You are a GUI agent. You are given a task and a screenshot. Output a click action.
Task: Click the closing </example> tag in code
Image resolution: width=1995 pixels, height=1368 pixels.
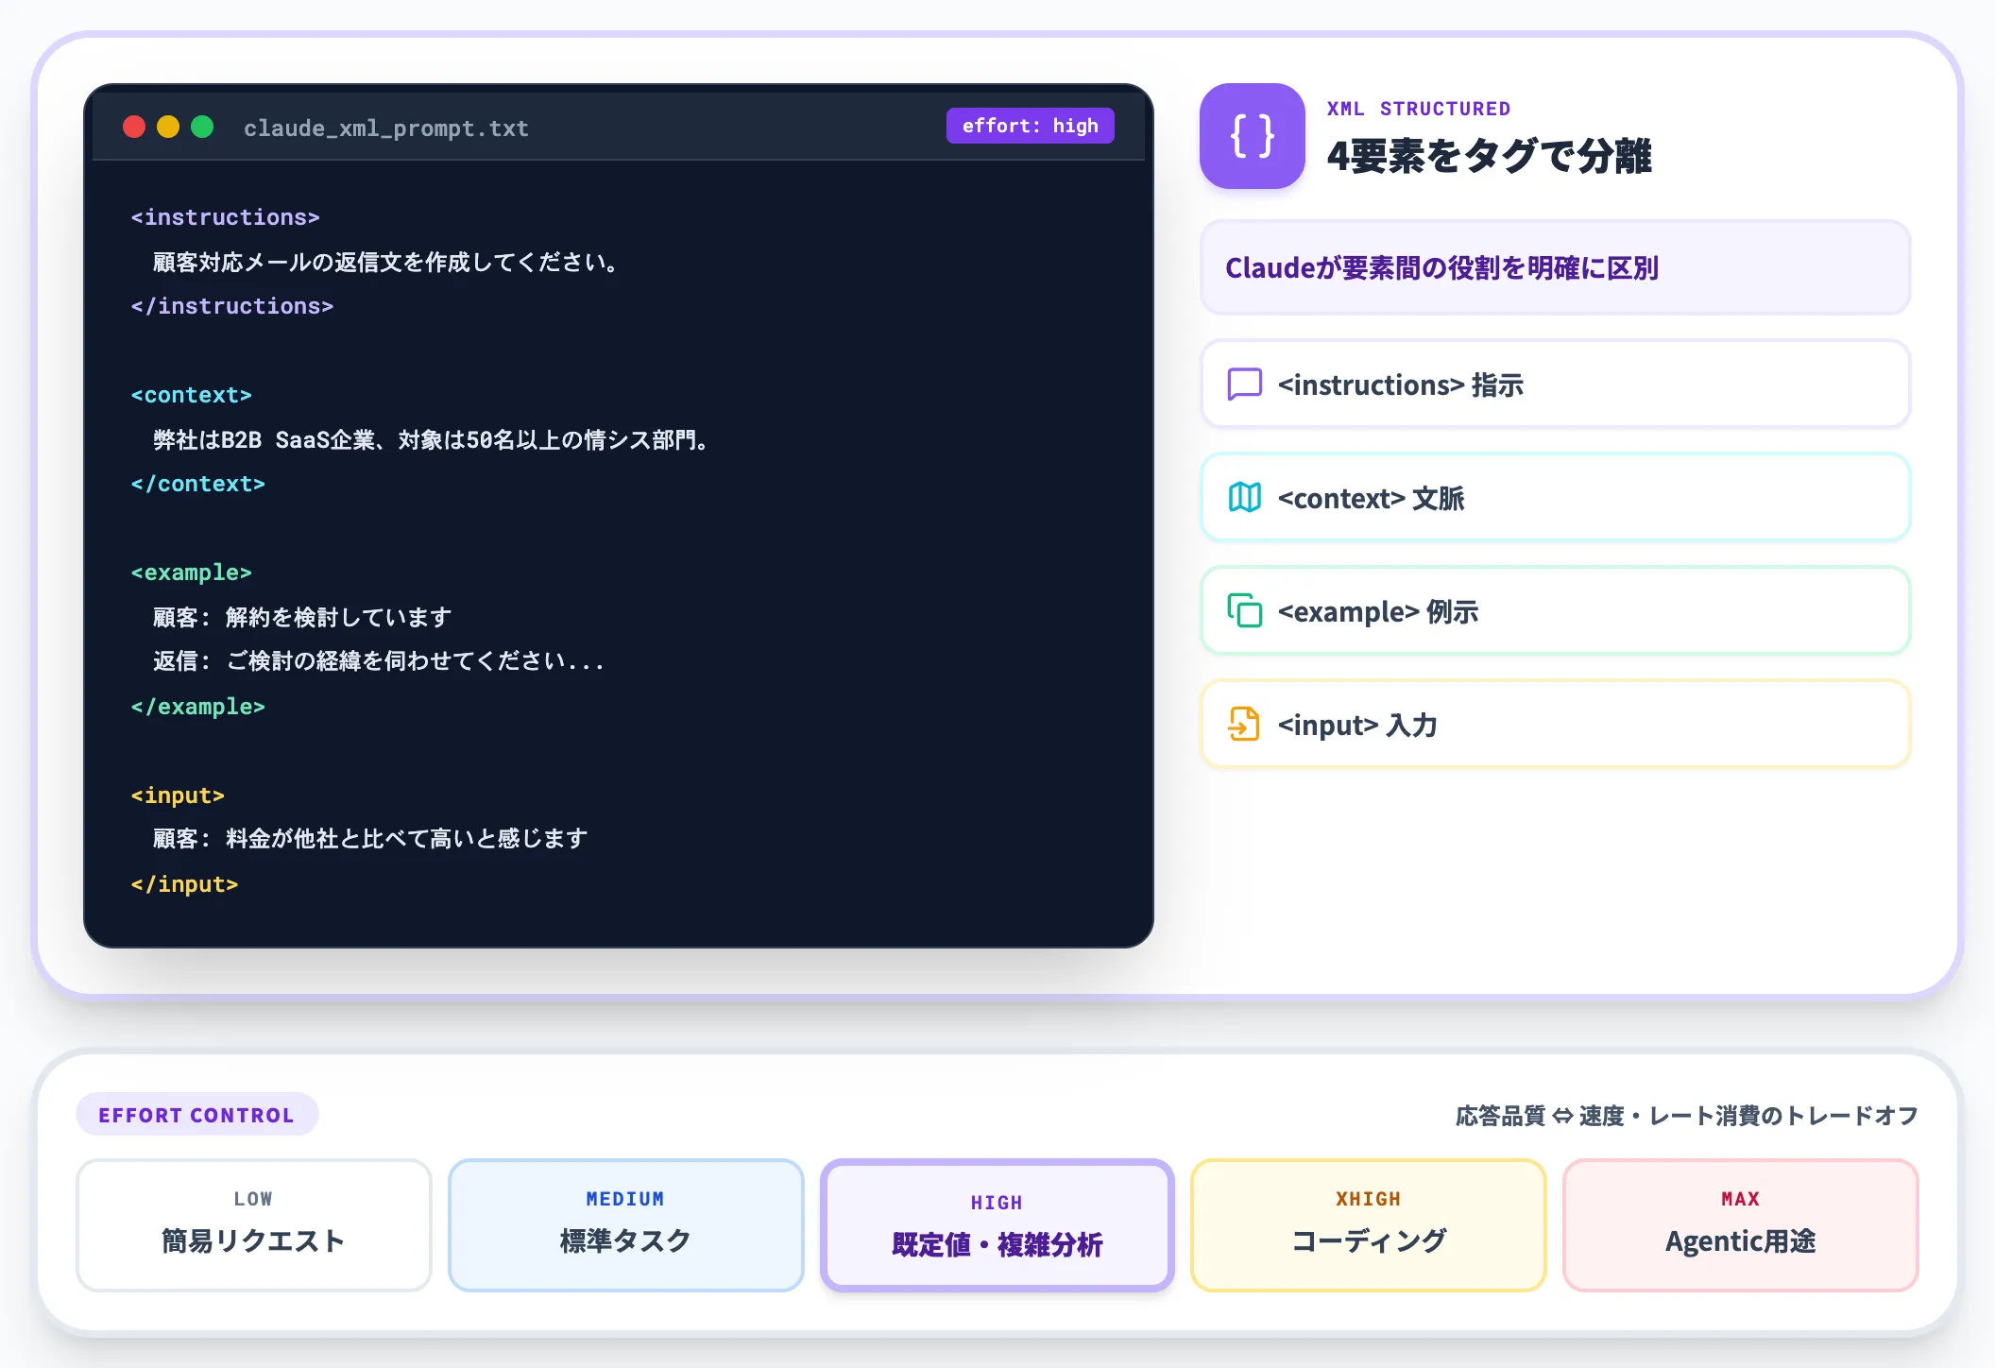tap(197, 707)
